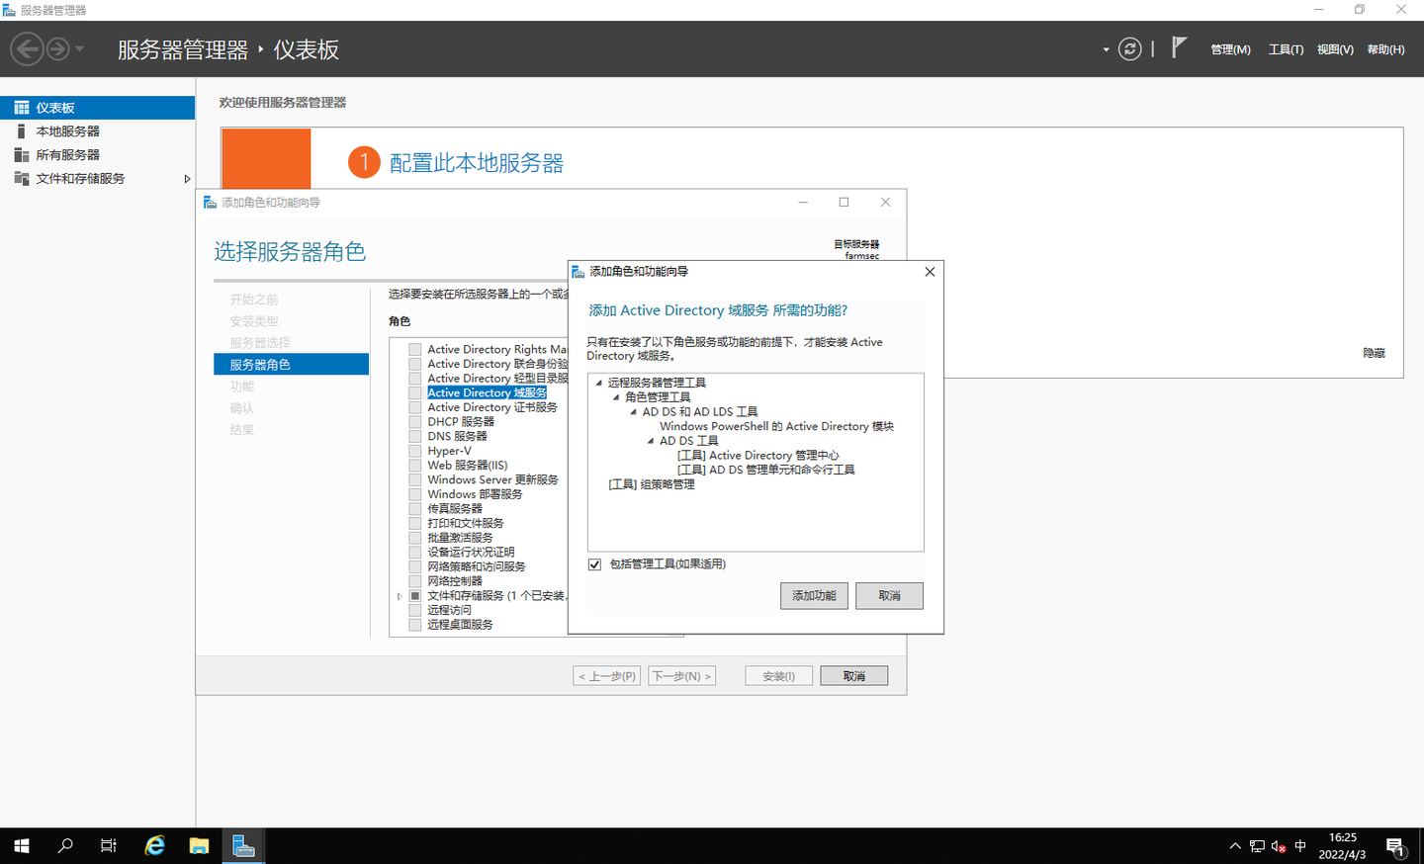This screenshot has height=864, width=1424.
Task: Open 所有服务器 in the sidebar
Action: [66, 154]
